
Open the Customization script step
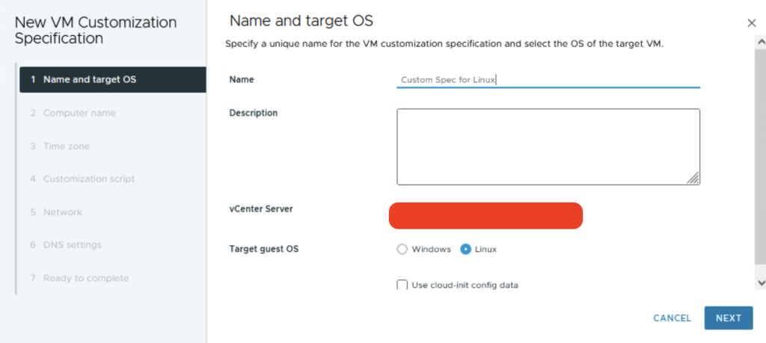(89, 179)
